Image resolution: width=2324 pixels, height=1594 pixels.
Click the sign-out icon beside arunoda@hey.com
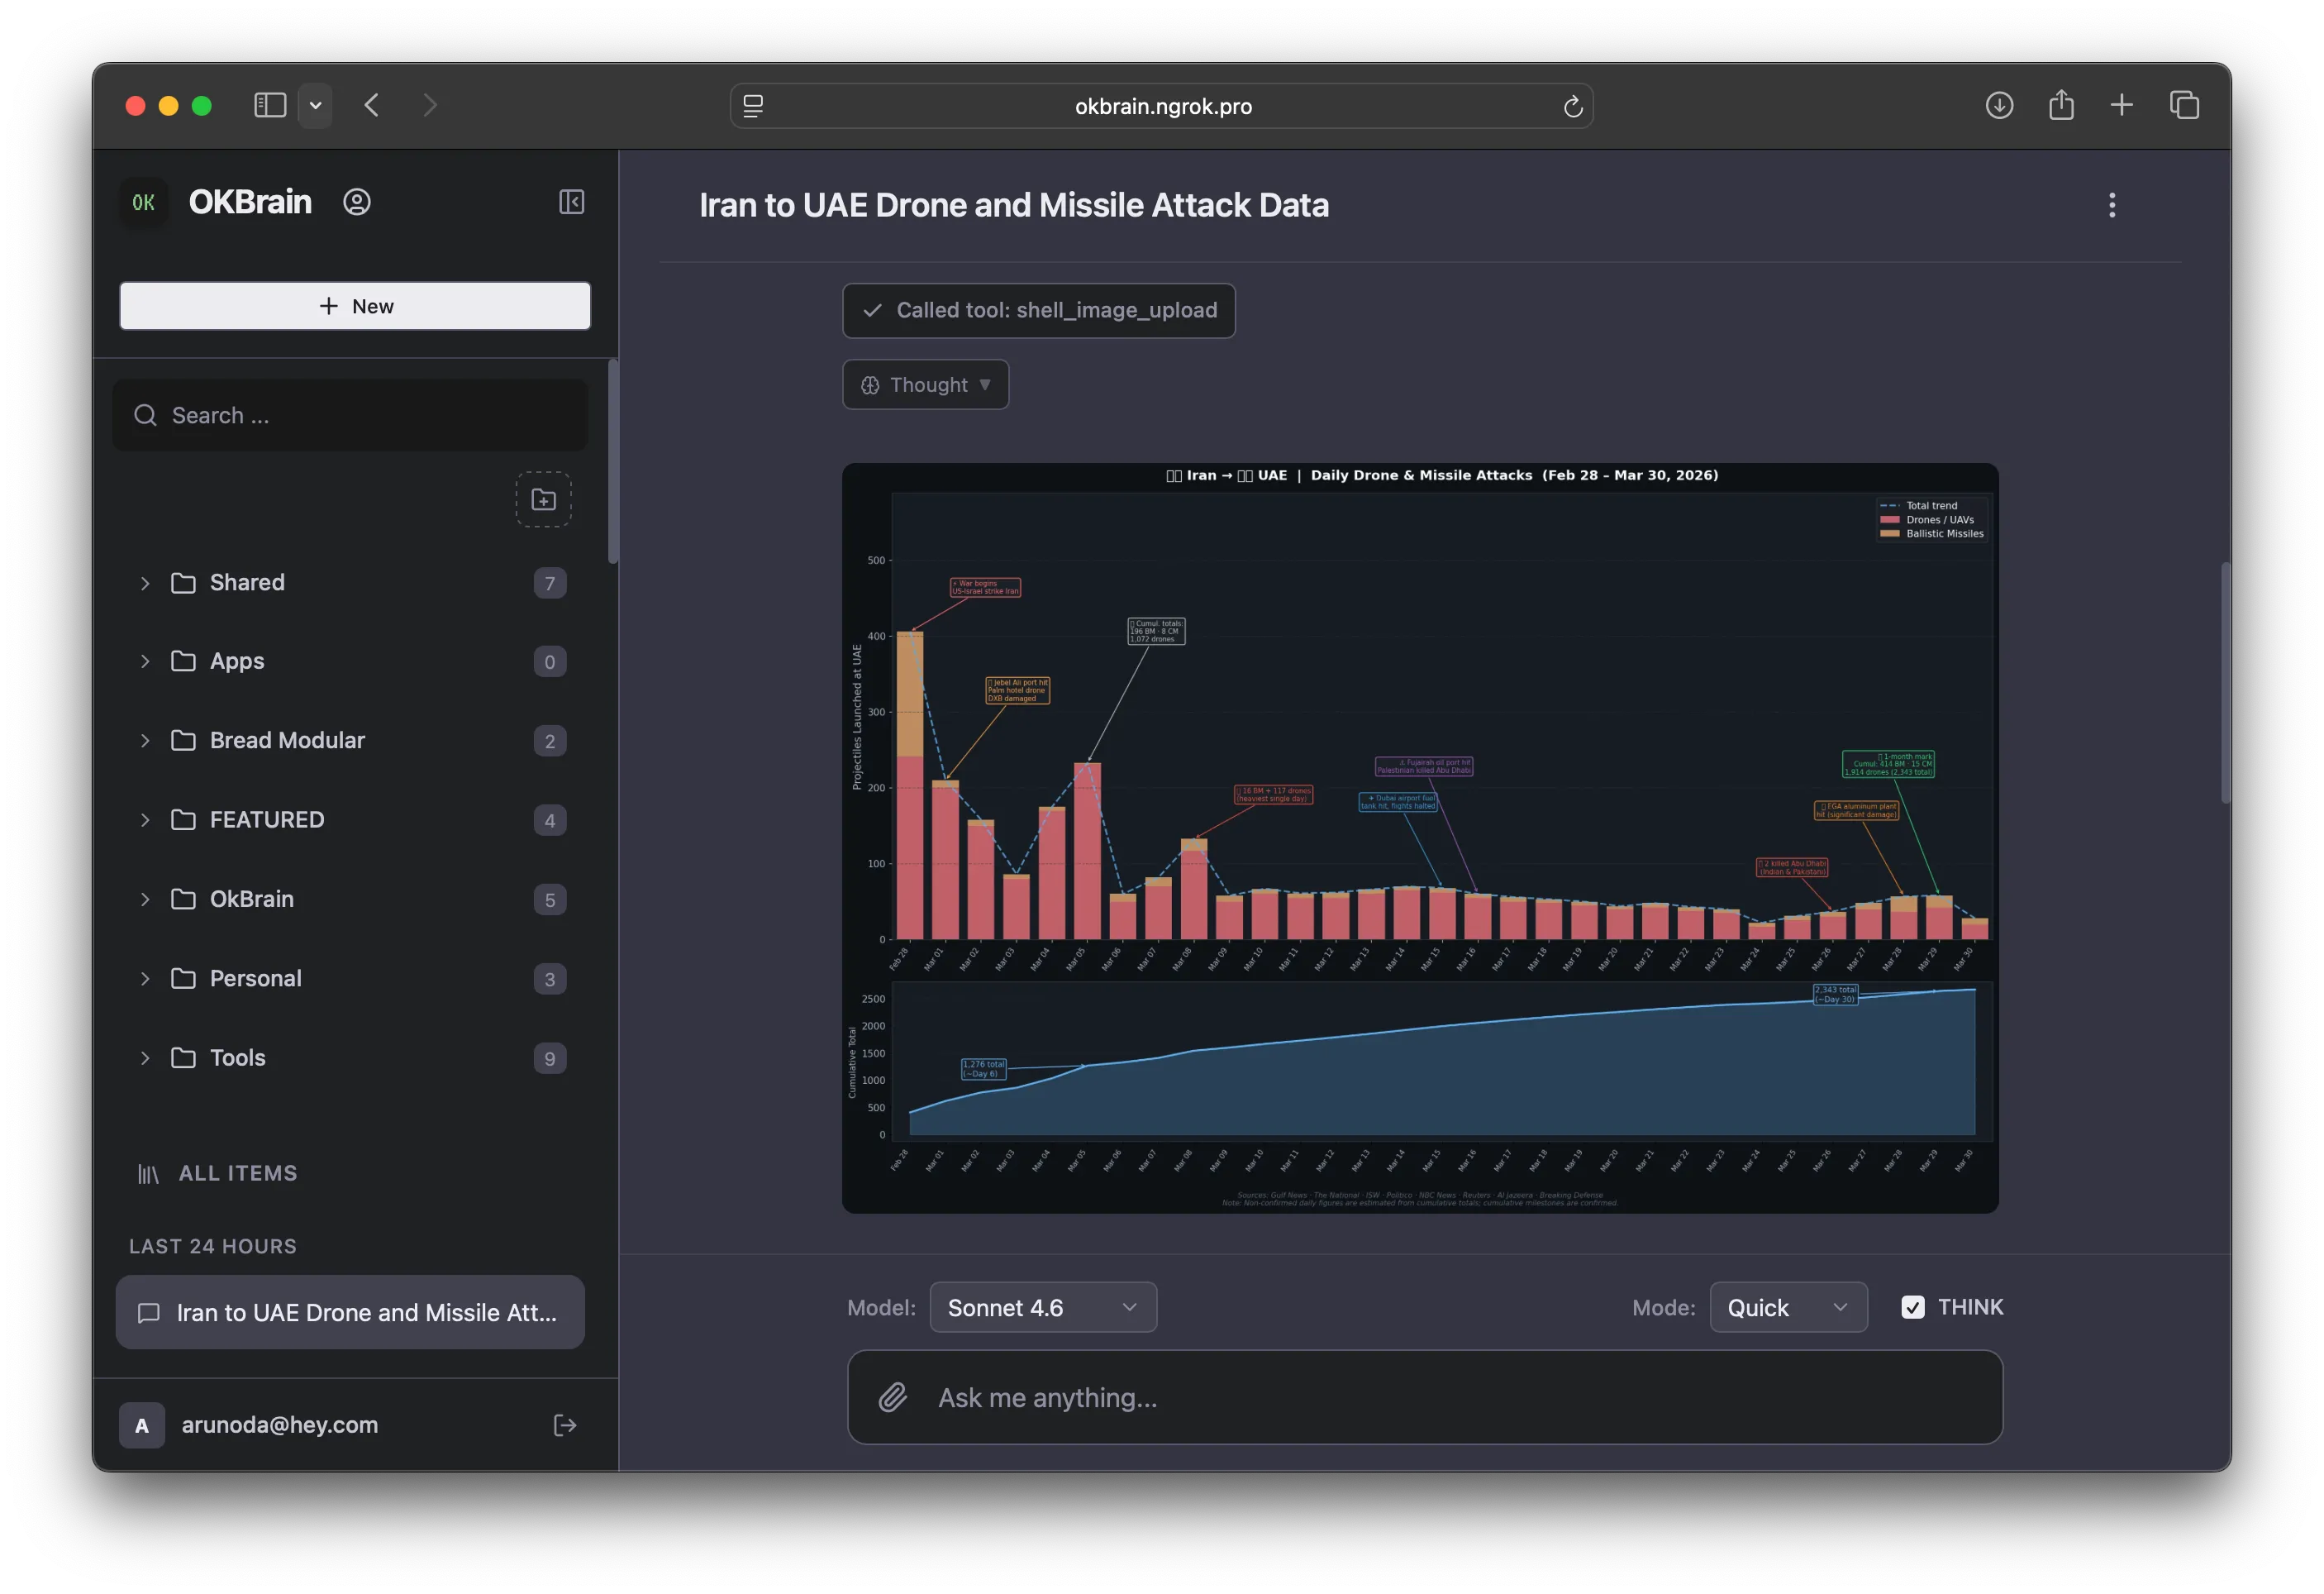pos(565,1425)
